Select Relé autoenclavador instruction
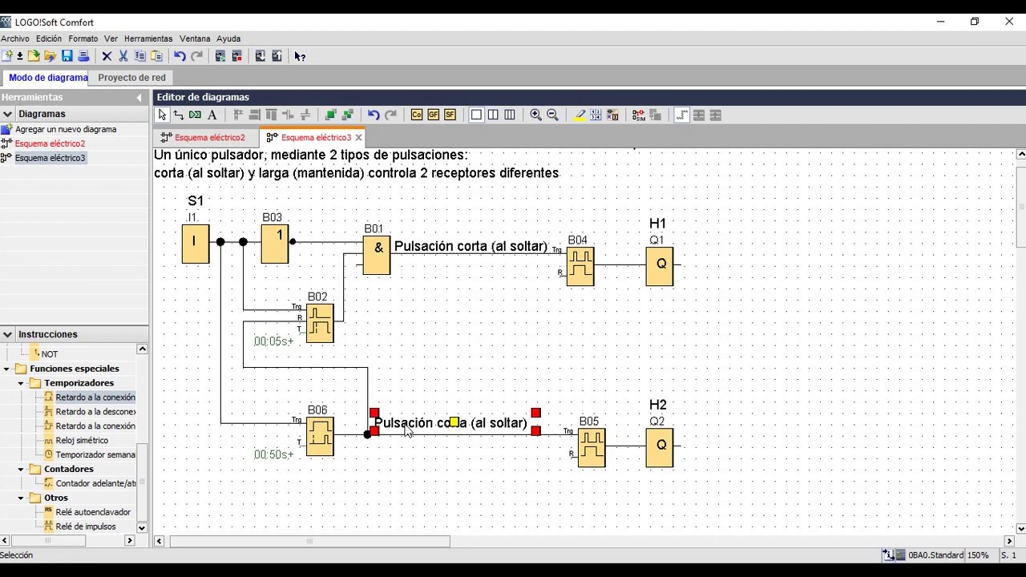 [x=93, y=513]
